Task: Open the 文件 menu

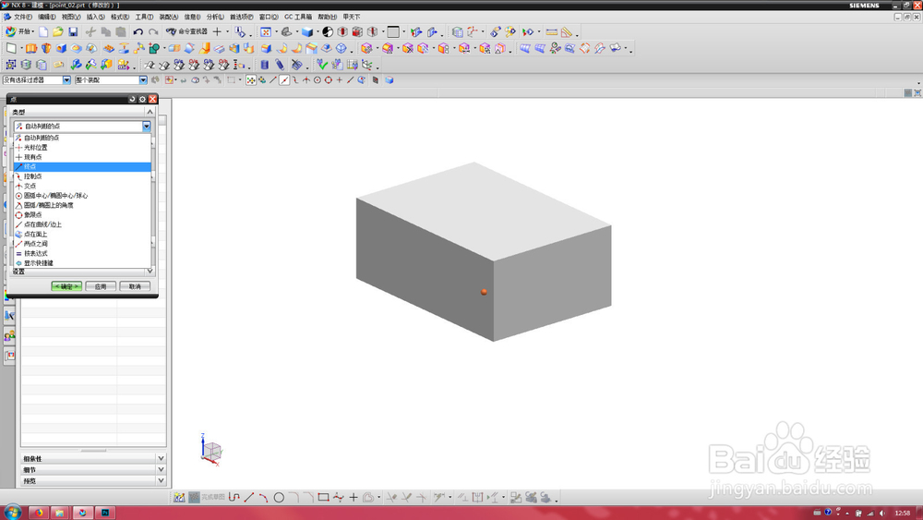Action: [x=22, y=17]
